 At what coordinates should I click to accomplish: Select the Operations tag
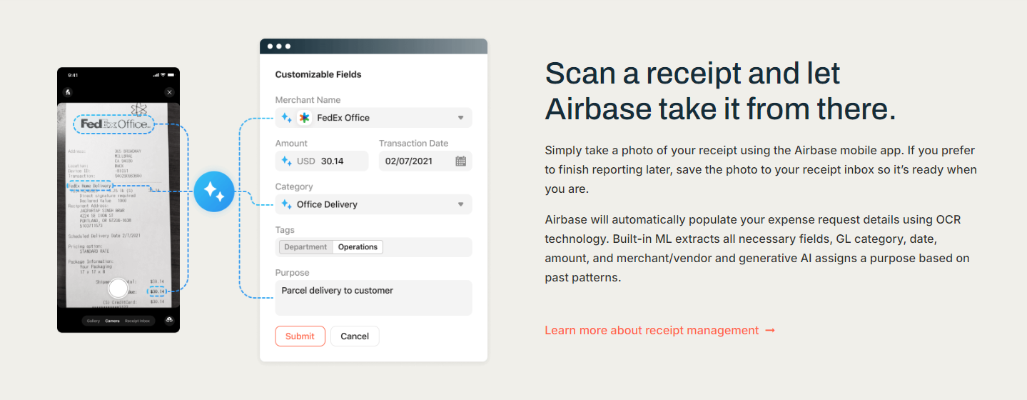358,247
